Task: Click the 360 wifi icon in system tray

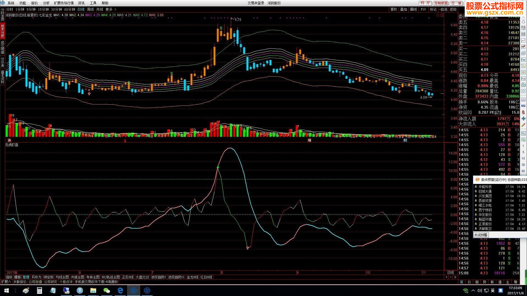Action: pos(466,291)
